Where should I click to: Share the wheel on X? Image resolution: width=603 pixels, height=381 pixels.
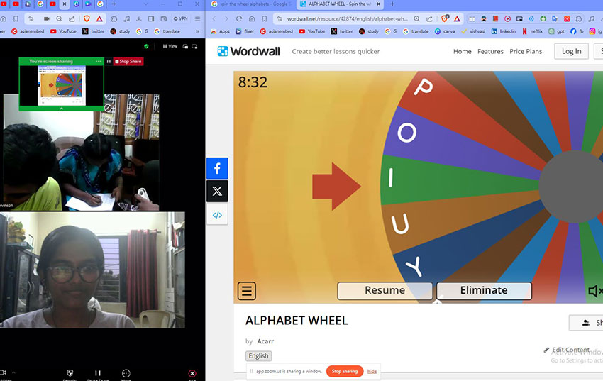pos(217,191)
